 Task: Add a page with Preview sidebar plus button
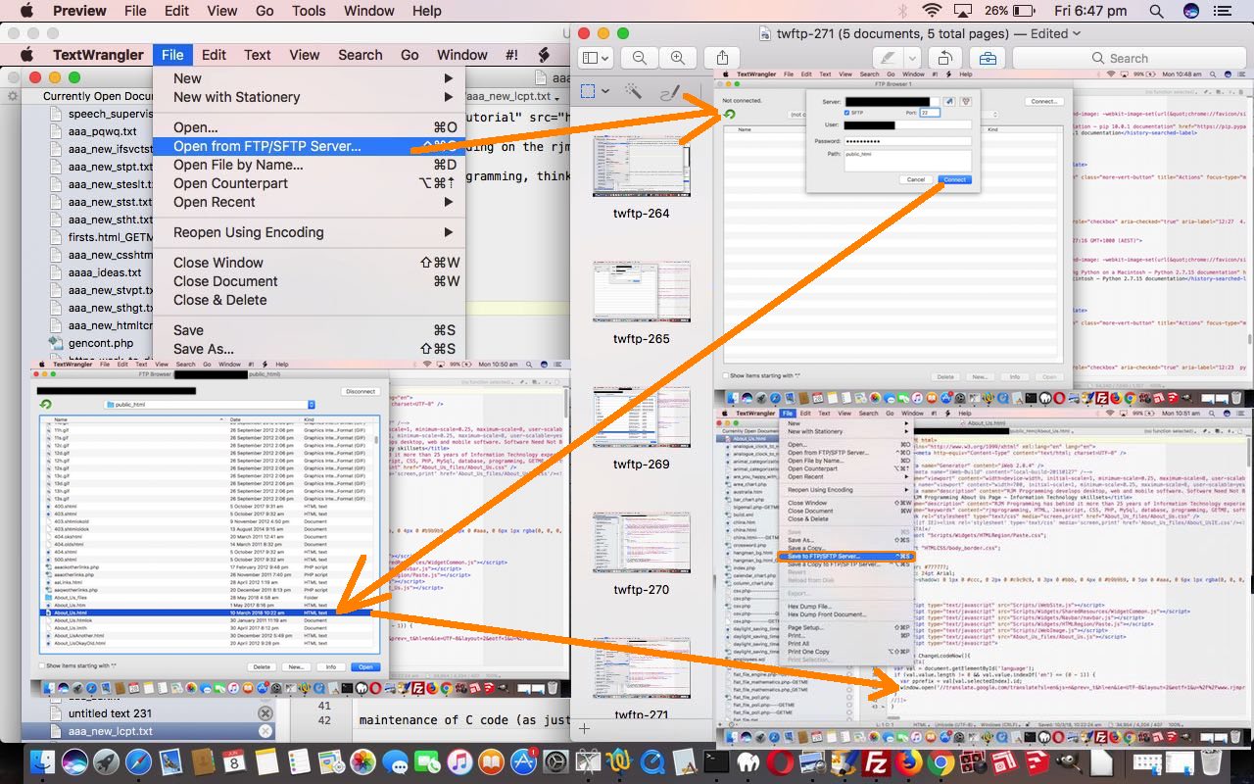pyautogui.click(x=585, y=729)
